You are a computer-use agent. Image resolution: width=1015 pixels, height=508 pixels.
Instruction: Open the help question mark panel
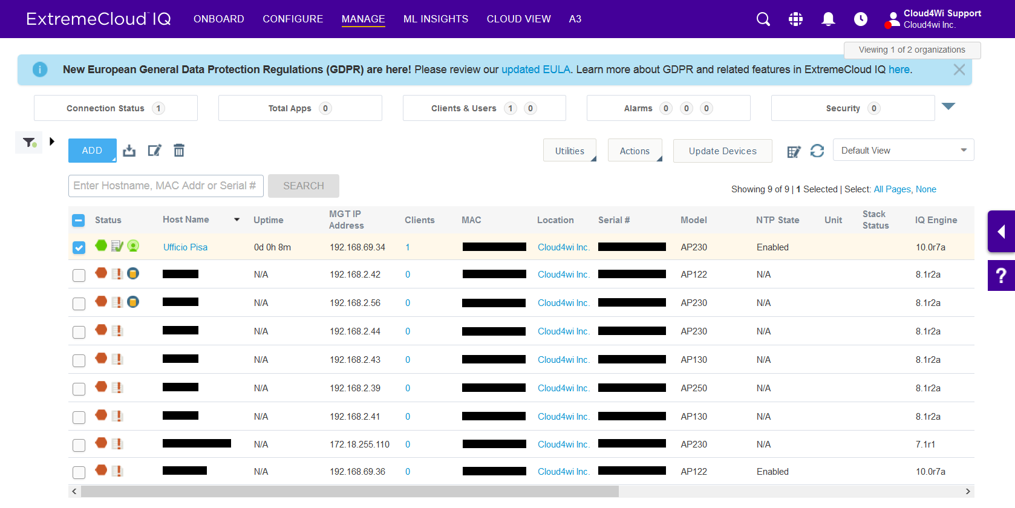1001,276
